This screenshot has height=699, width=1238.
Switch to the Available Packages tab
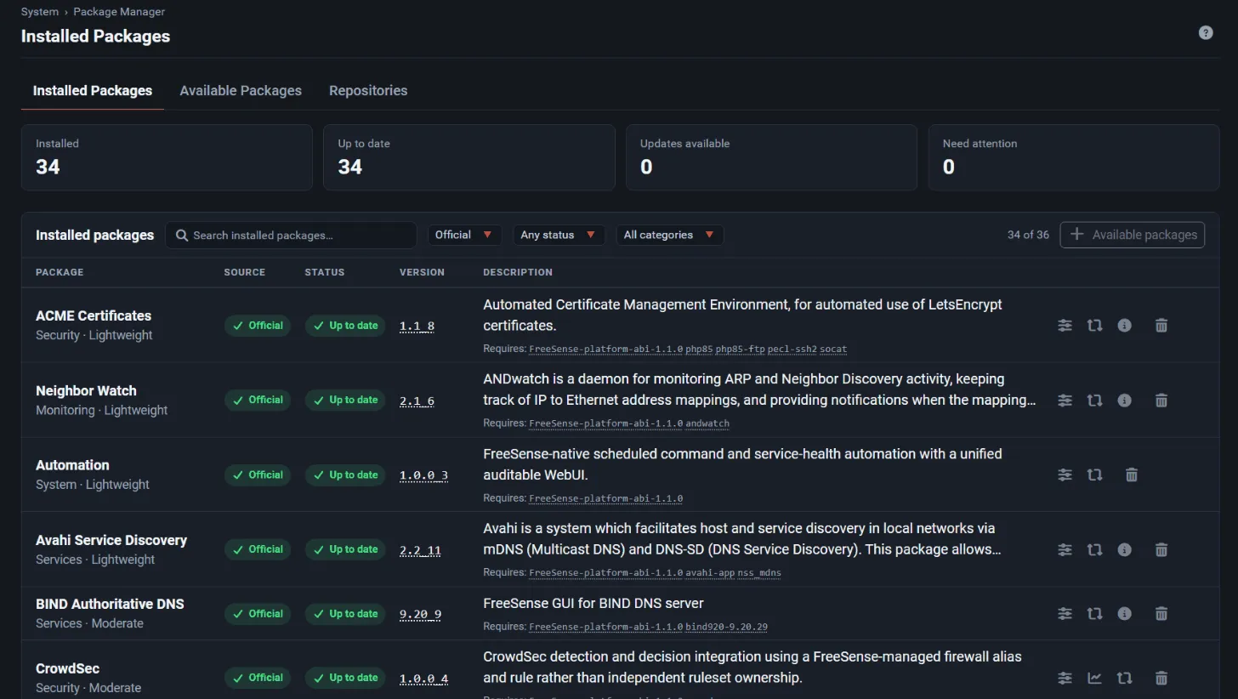coord(241,90)
